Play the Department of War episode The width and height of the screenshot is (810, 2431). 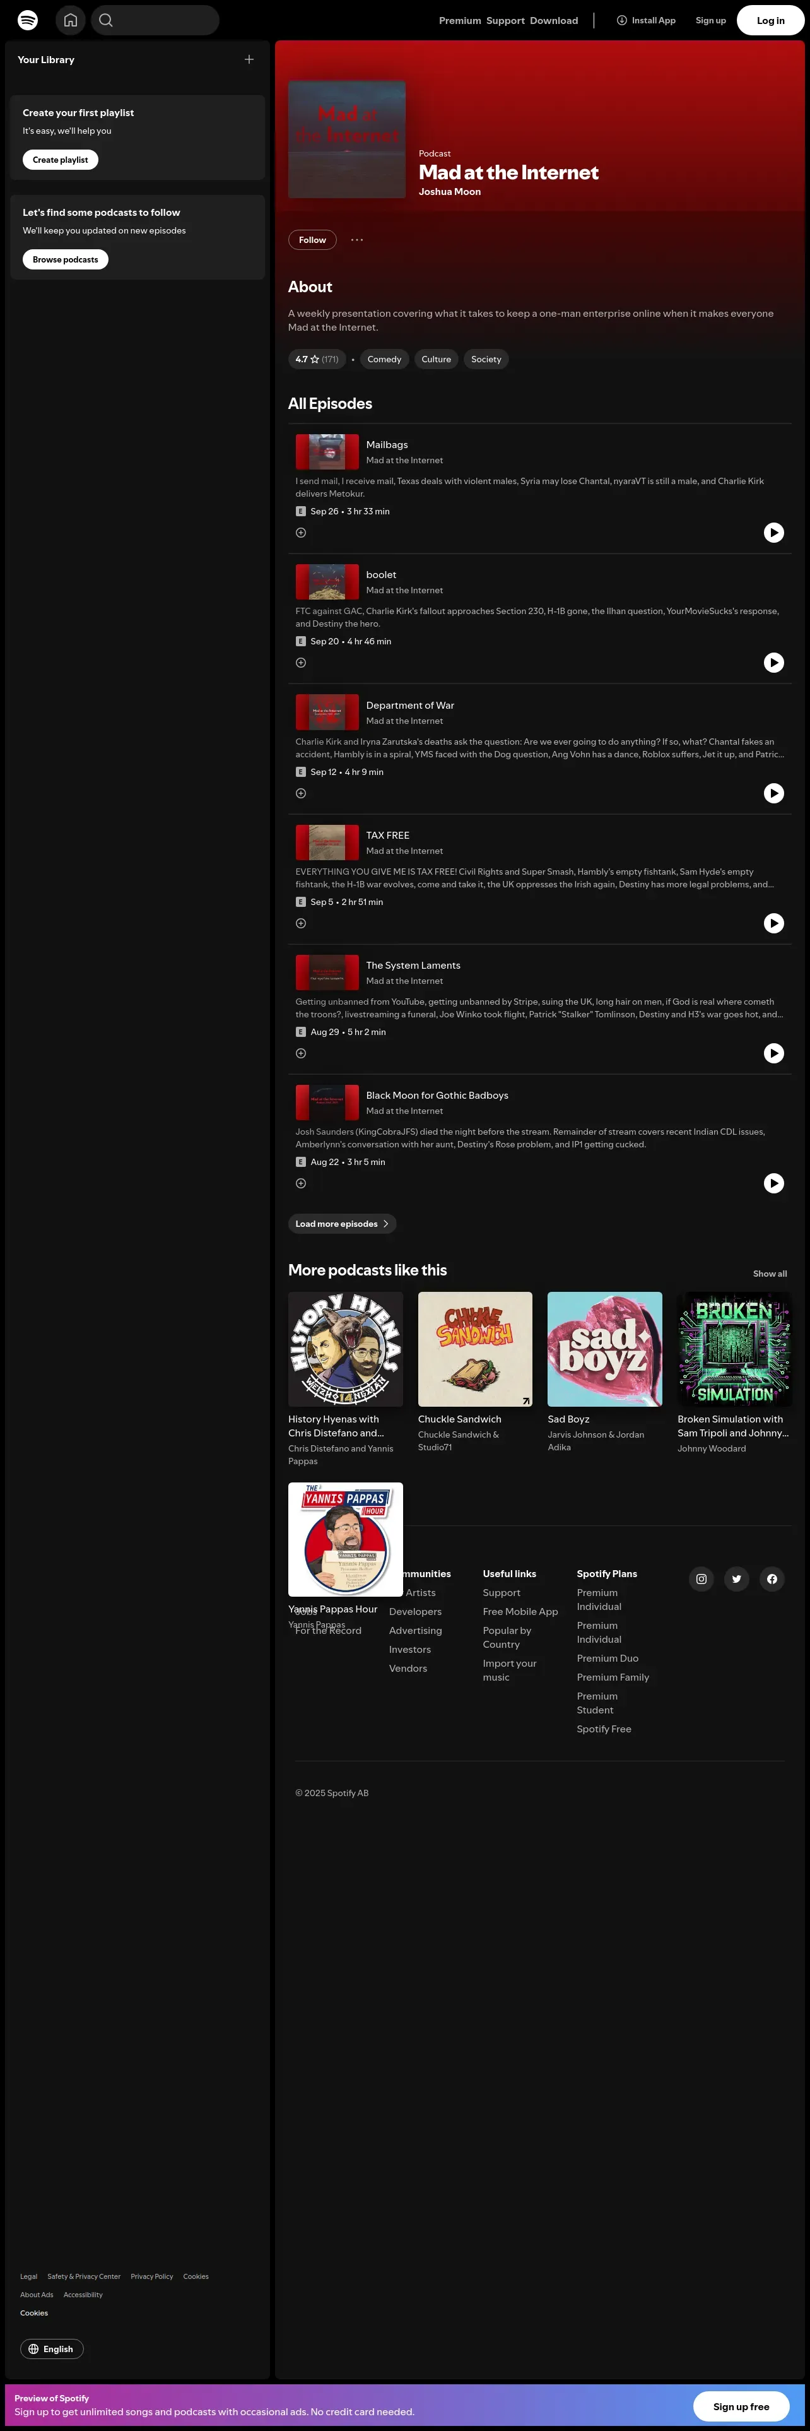tap(773, 793)
